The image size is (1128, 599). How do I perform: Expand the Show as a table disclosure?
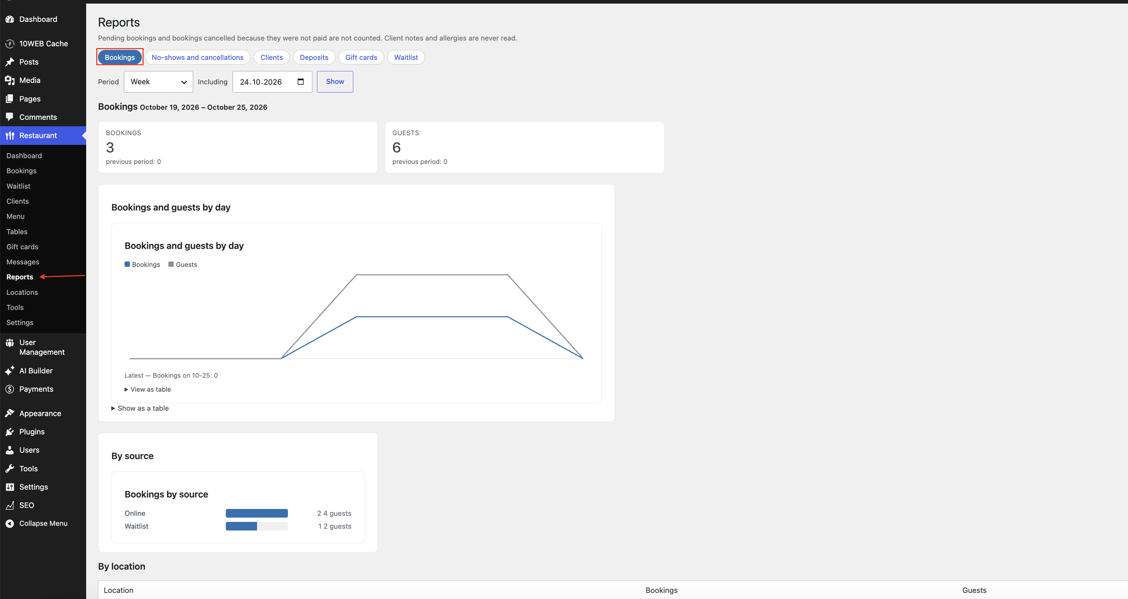[140, 408]
